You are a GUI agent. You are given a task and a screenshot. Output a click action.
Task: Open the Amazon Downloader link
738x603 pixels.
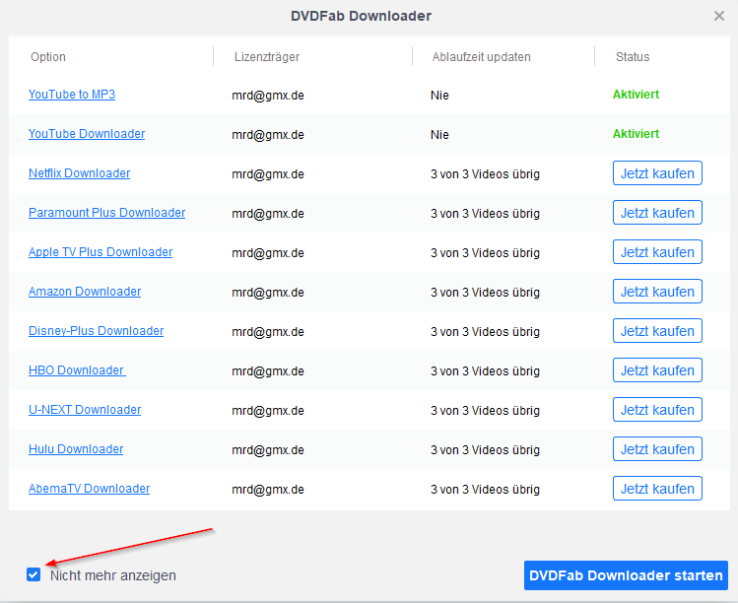pos(85,292)
